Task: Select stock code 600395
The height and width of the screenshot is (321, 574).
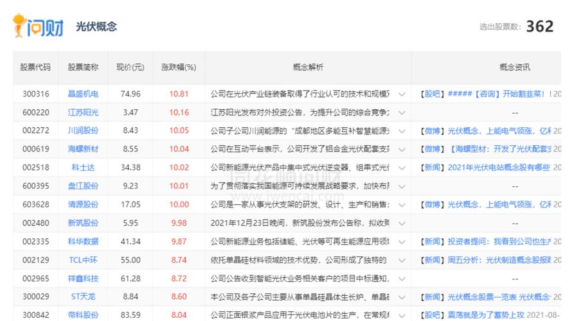Action: (35, 186)
